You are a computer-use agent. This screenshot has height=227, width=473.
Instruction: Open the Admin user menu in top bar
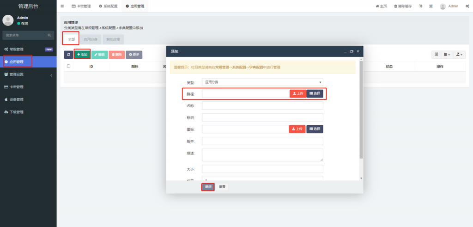(449, 6)
